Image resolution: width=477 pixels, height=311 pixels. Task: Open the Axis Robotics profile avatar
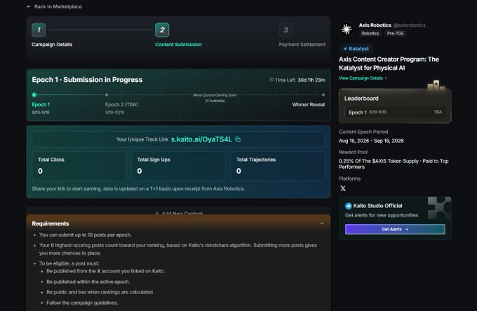click(347, 29)
